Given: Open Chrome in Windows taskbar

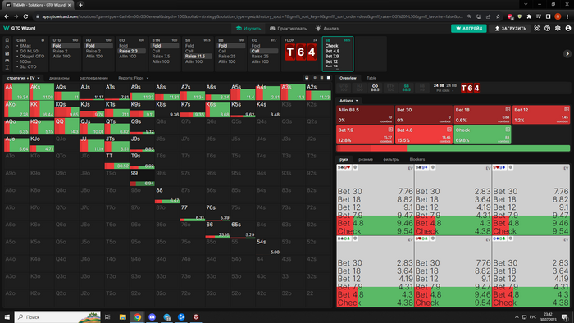Looking at the screenshot, I should click(x=137, y=317).
